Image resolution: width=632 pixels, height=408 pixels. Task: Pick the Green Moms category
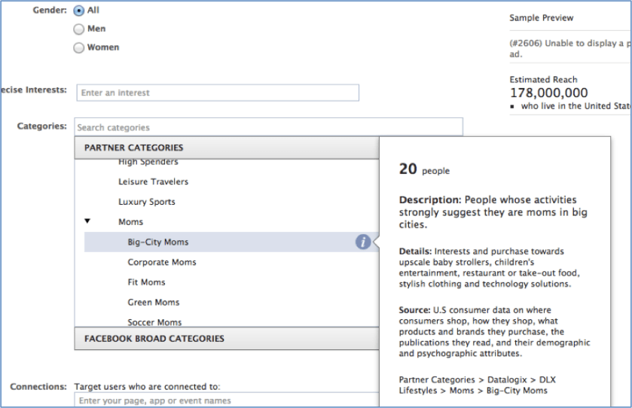coord(154,303)
